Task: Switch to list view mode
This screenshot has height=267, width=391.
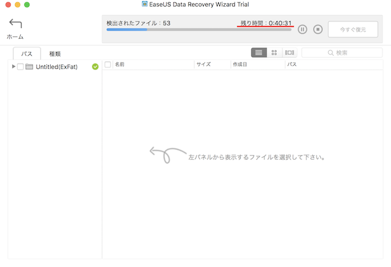Action: (259, 53)
